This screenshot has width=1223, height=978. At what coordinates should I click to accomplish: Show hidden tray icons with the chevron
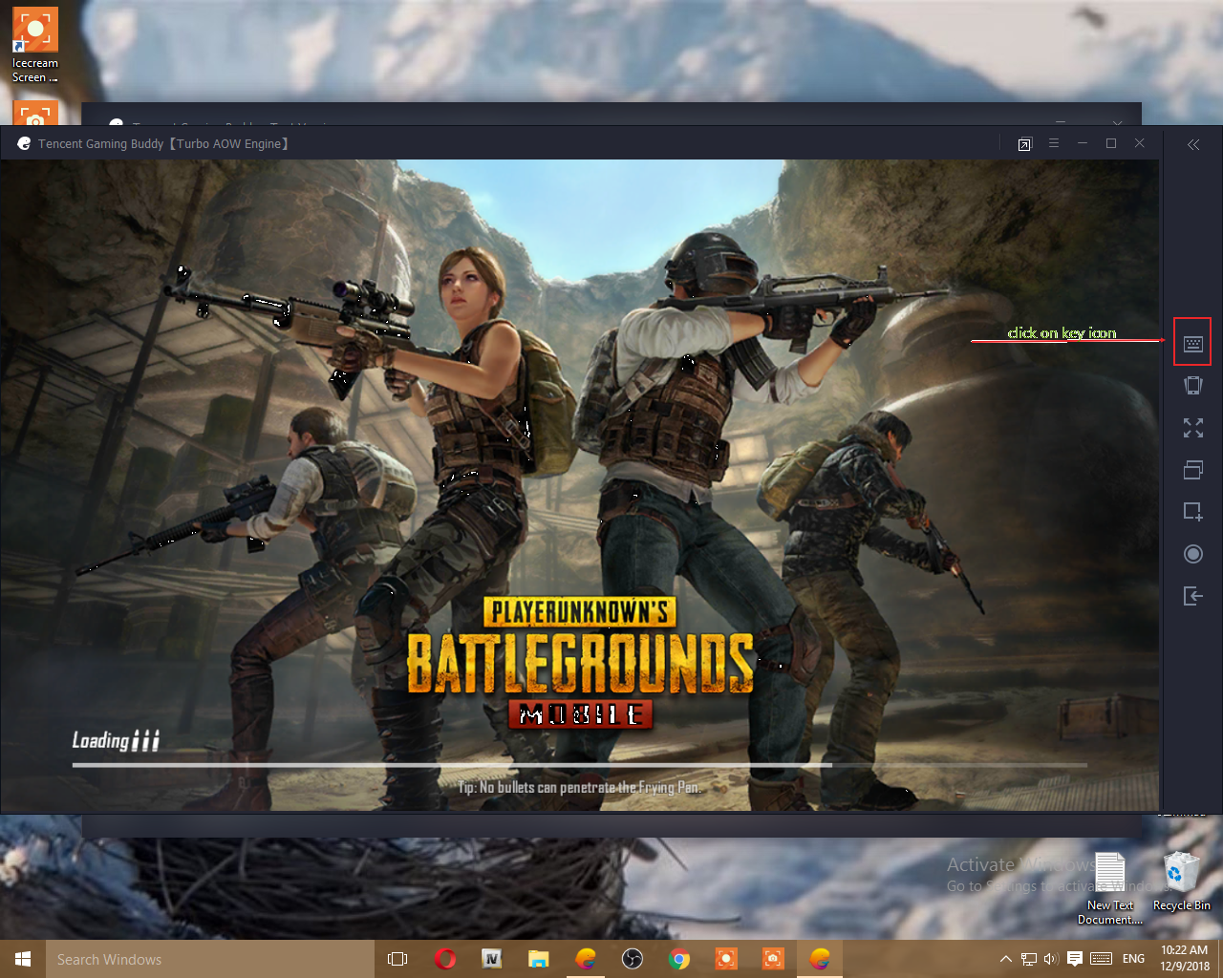click(x=1005, y=959)
